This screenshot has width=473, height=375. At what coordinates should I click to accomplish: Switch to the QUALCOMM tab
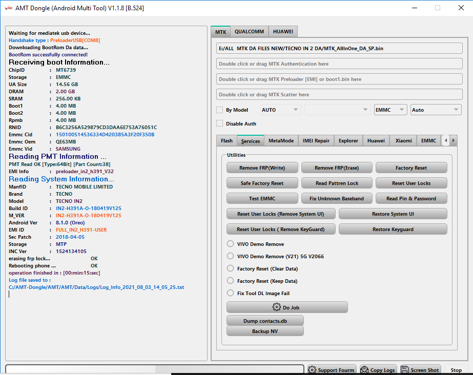249,32
